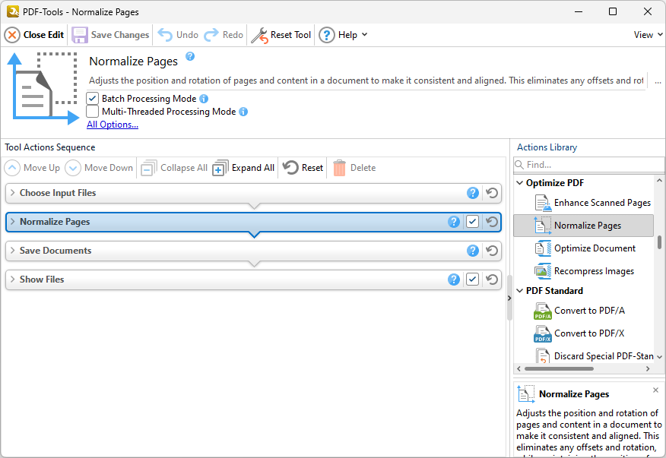Click the horizontal scrollbar left arrow
The height and width of the screenshot is (458, 666).
[519, 369]
